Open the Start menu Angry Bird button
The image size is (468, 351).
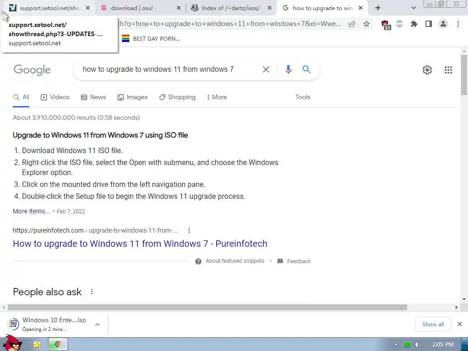(x=11, y=343)
